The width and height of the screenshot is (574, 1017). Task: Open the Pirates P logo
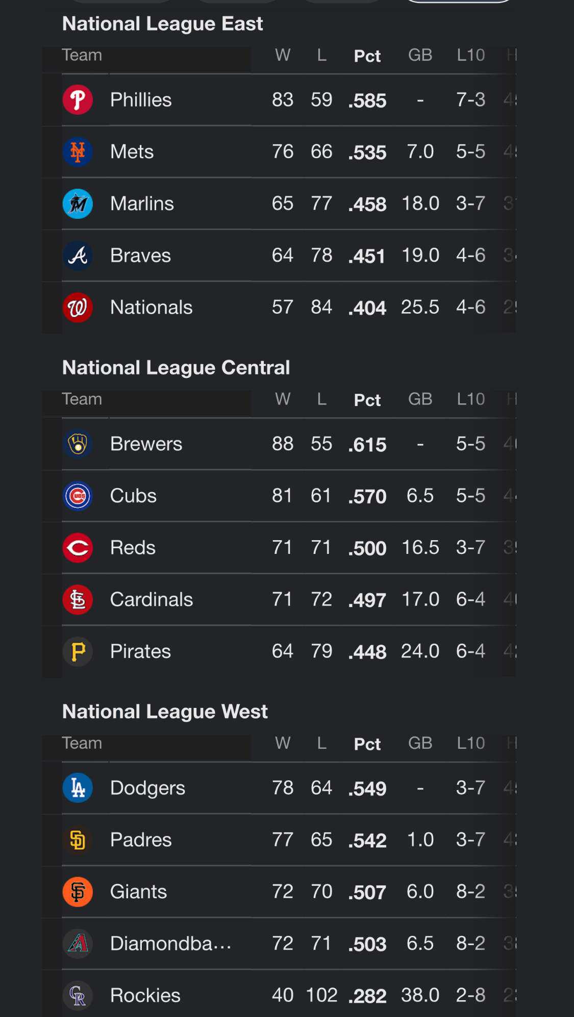click(78, 652)
